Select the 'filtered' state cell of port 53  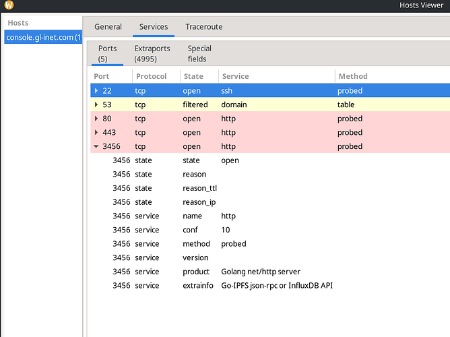click(x=195, y=104)
